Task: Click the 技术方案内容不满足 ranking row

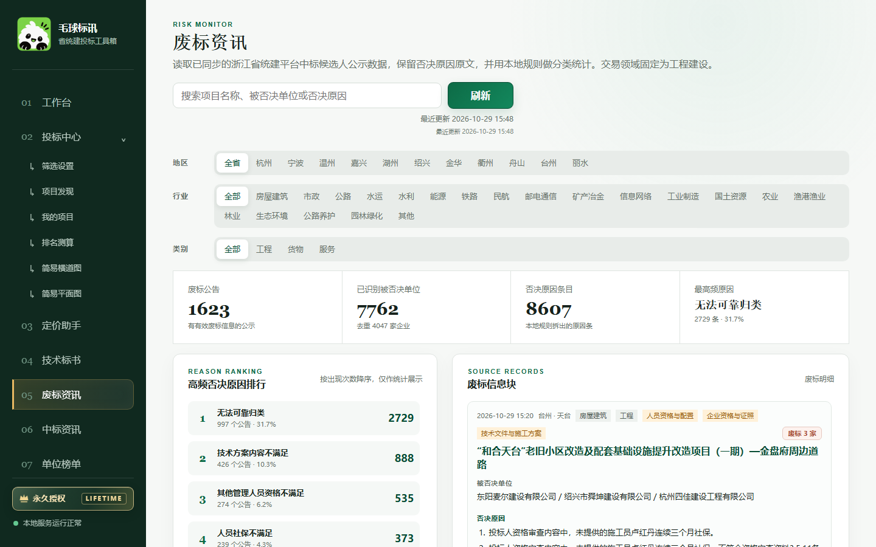Action: click(304, 458)
